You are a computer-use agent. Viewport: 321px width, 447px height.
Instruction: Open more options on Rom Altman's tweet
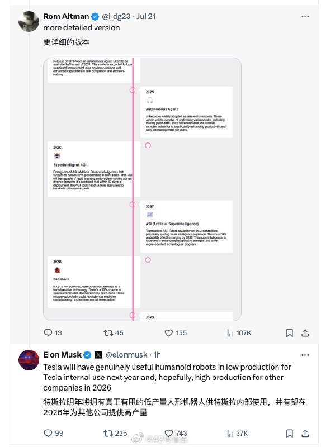[305, 17]
